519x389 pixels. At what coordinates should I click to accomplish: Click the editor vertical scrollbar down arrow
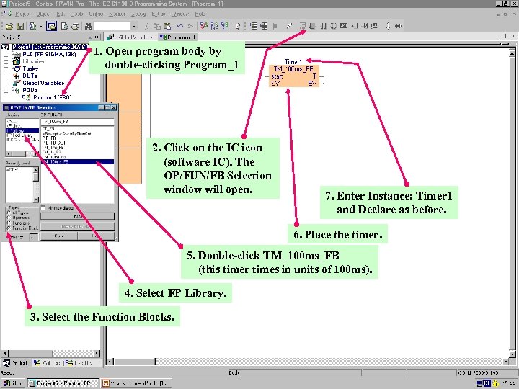pyautogui.click(x=512, y=354)
